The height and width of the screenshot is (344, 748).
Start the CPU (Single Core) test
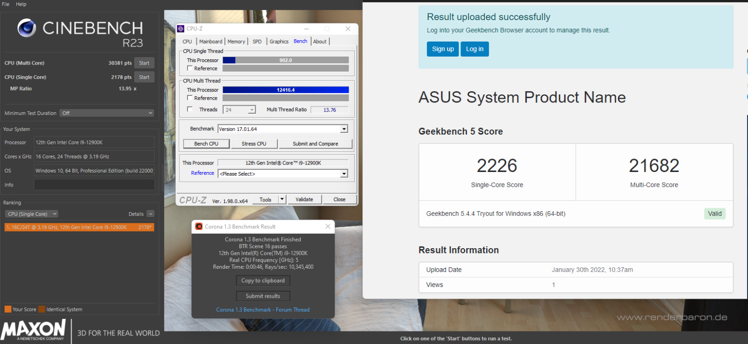click(x=144, y=77)
